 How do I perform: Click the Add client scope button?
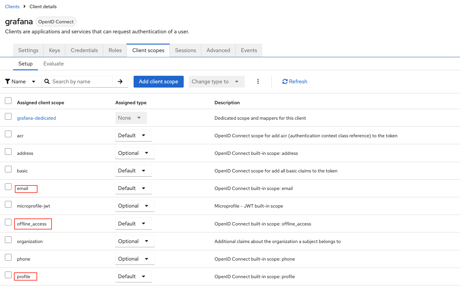pyautogui.click(x=158, y=82)
